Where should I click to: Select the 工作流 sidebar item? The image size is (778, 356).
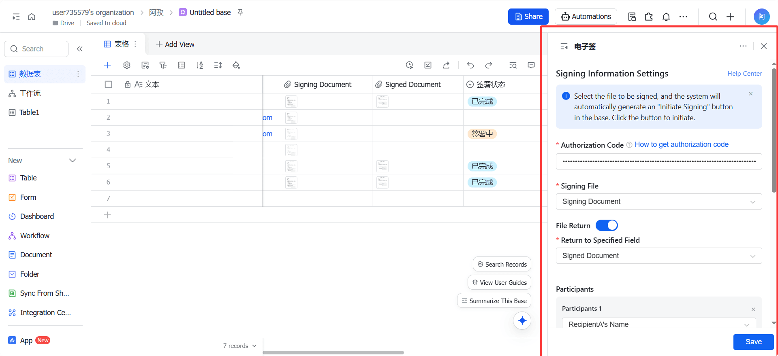pyautogui.click(x=30, y=93)
